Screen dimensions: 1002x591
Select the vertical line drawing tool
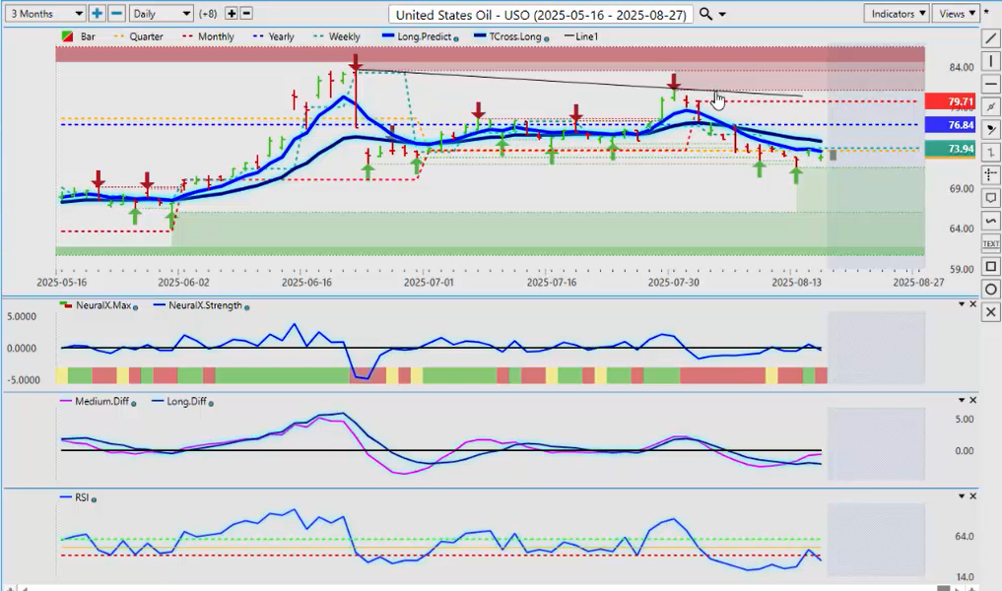991,61
